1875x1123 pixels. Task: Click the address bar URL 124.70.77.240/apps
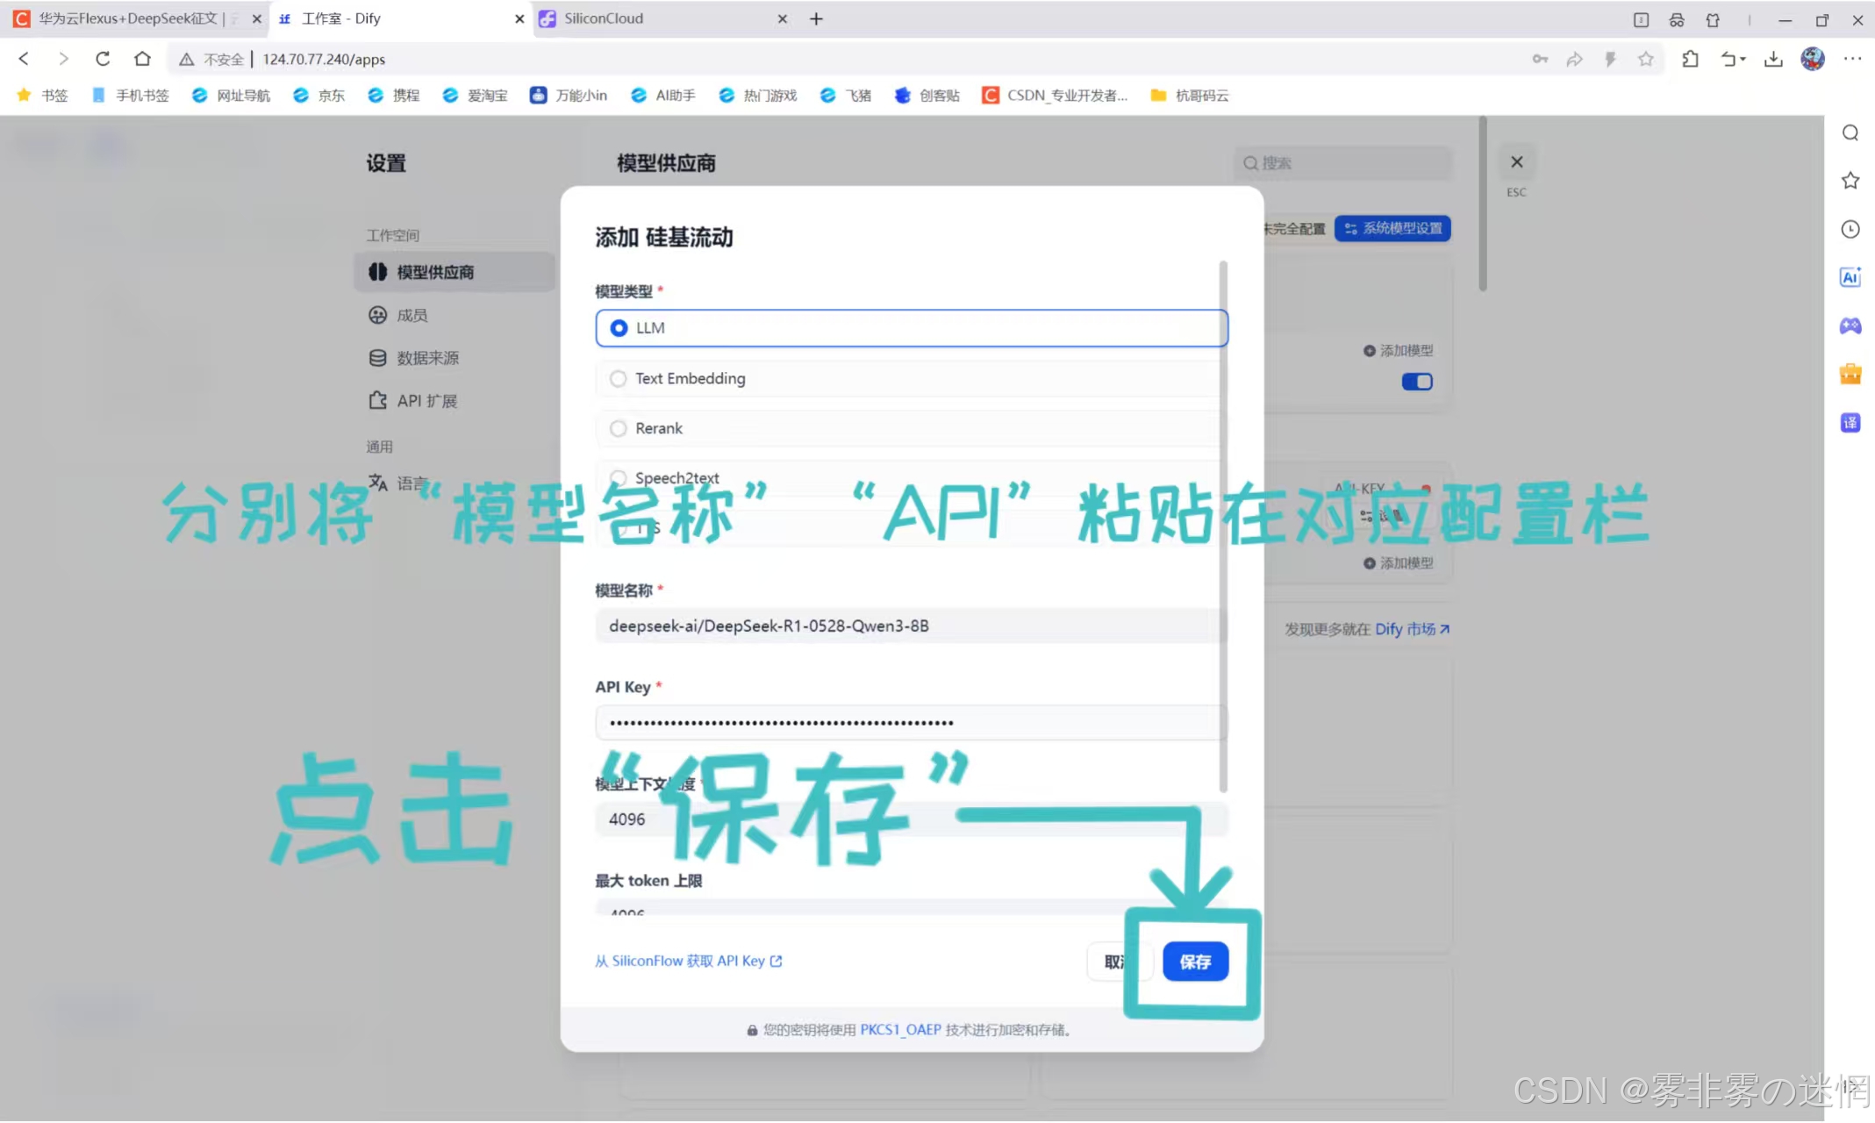[324, 59]
